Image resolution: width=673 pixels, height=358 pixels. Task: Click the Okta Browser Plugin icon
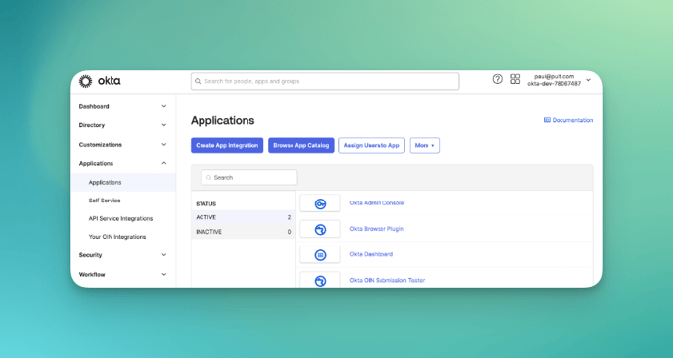(320, 229)
